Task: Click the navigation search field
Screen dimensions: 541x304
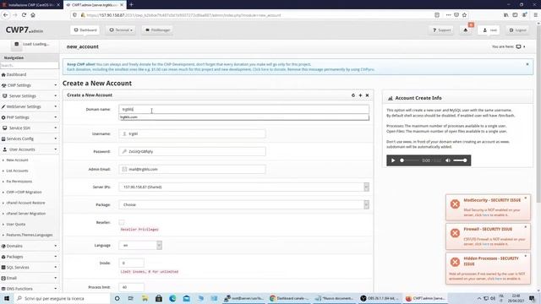Action: (30, 65)
